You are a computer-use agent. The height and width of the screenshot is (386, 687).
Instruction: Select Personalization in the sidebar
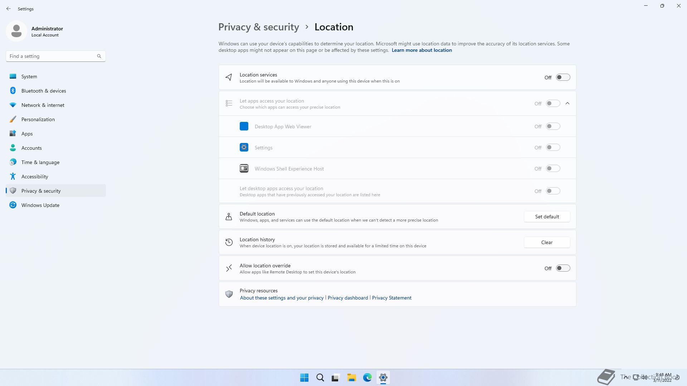point(55,119)
